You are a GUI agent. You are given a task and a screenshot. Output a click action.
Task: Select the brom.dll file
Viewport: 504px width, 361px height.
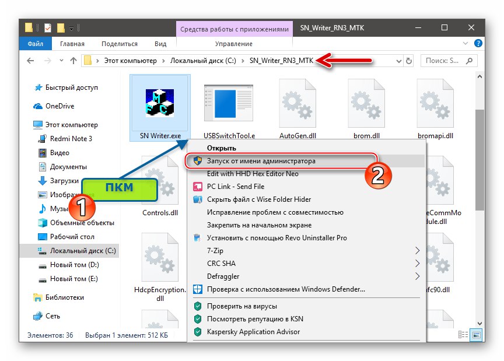pyautogui.click(x=366, y=109)
